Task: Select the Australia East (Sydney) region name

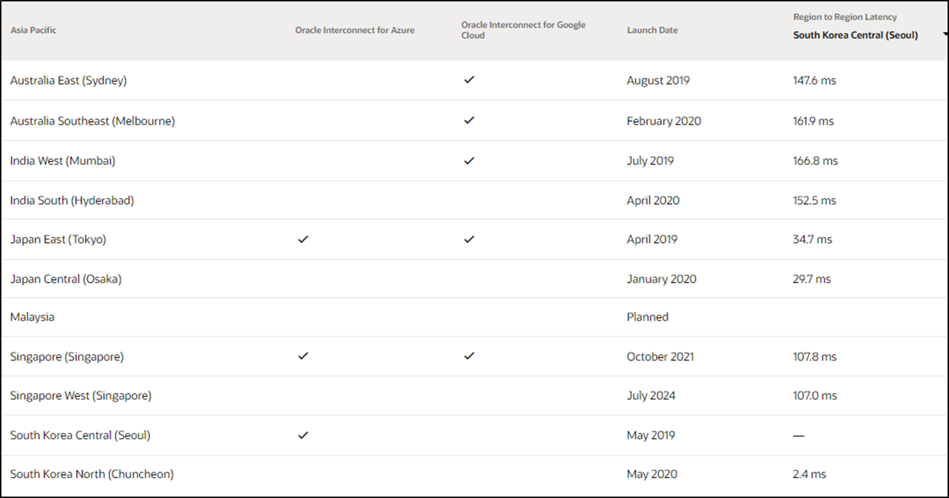Action: (68, 80)
